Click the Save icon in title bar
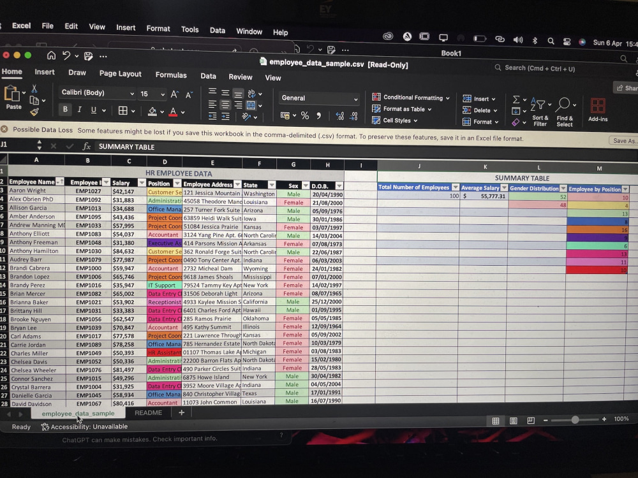The height and width of the screenshot is (478, 638). [88, 56]
